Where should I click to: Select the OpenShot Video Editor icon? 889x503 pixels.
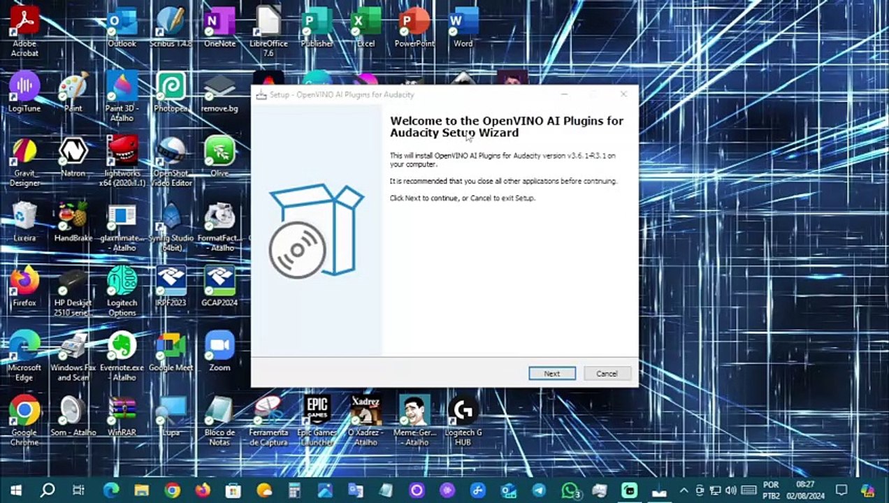point(171,162)
